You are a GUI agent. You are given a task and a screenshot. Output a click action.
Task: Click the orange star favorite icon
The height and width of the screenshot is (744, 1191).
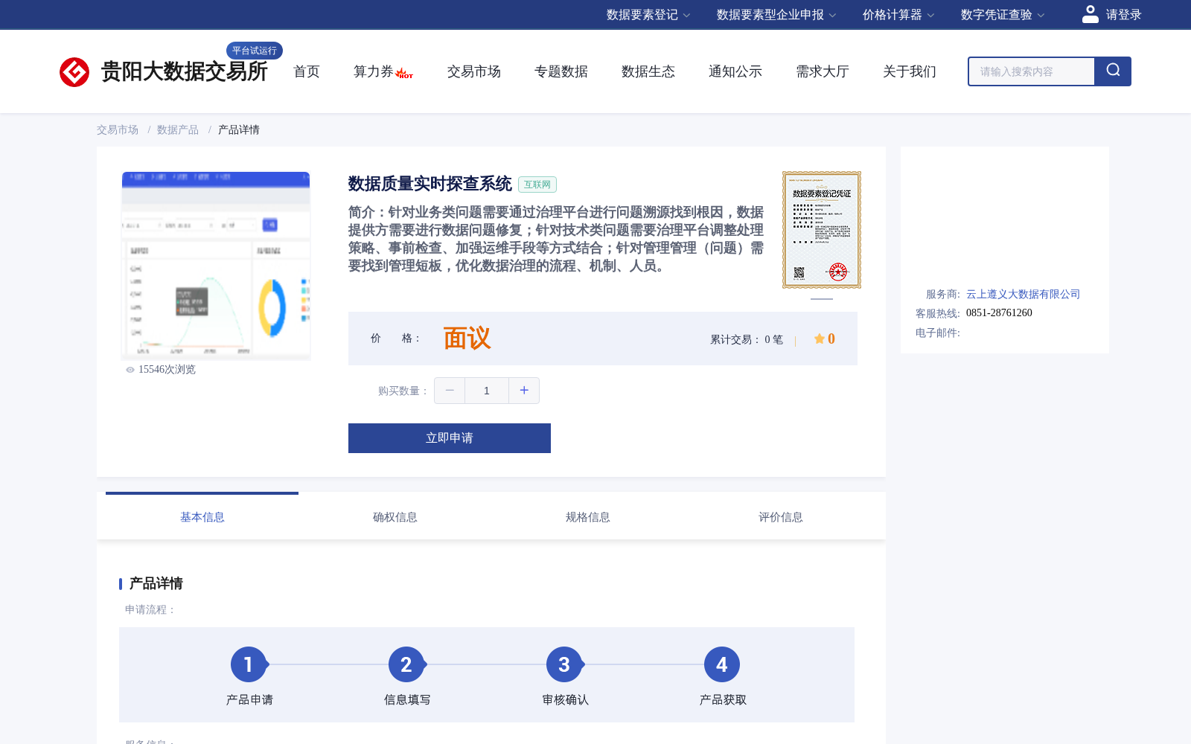820,339
